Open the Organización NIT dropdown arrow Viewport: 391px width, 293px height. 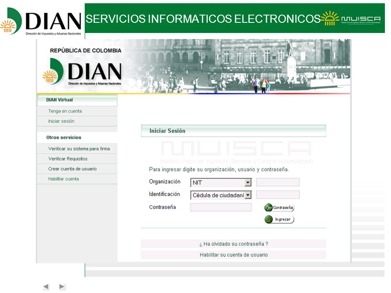(x=248, y=183)
